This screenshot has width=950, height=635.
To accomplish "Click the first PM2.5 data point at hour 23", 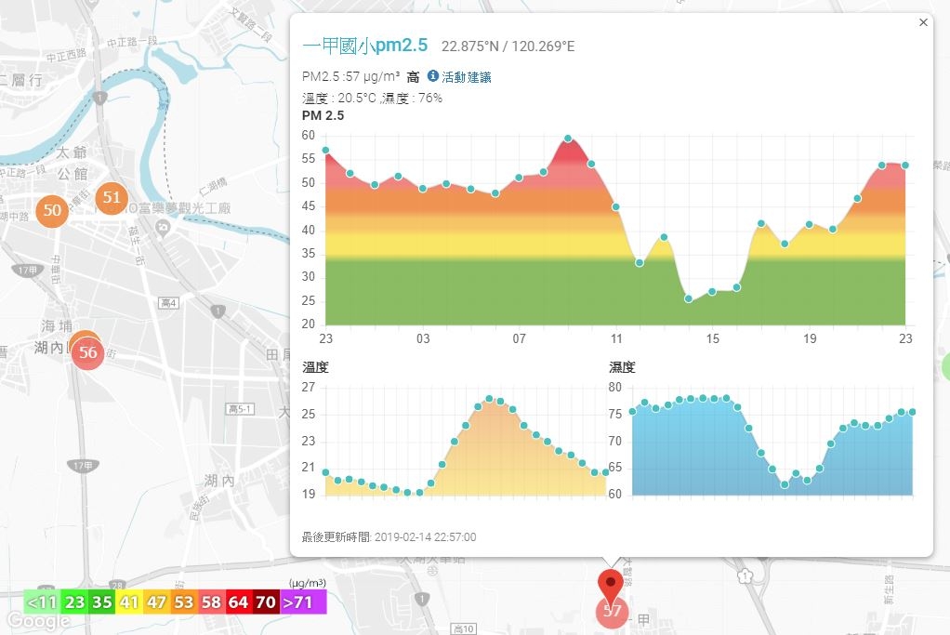I will (x=326, y=151).
